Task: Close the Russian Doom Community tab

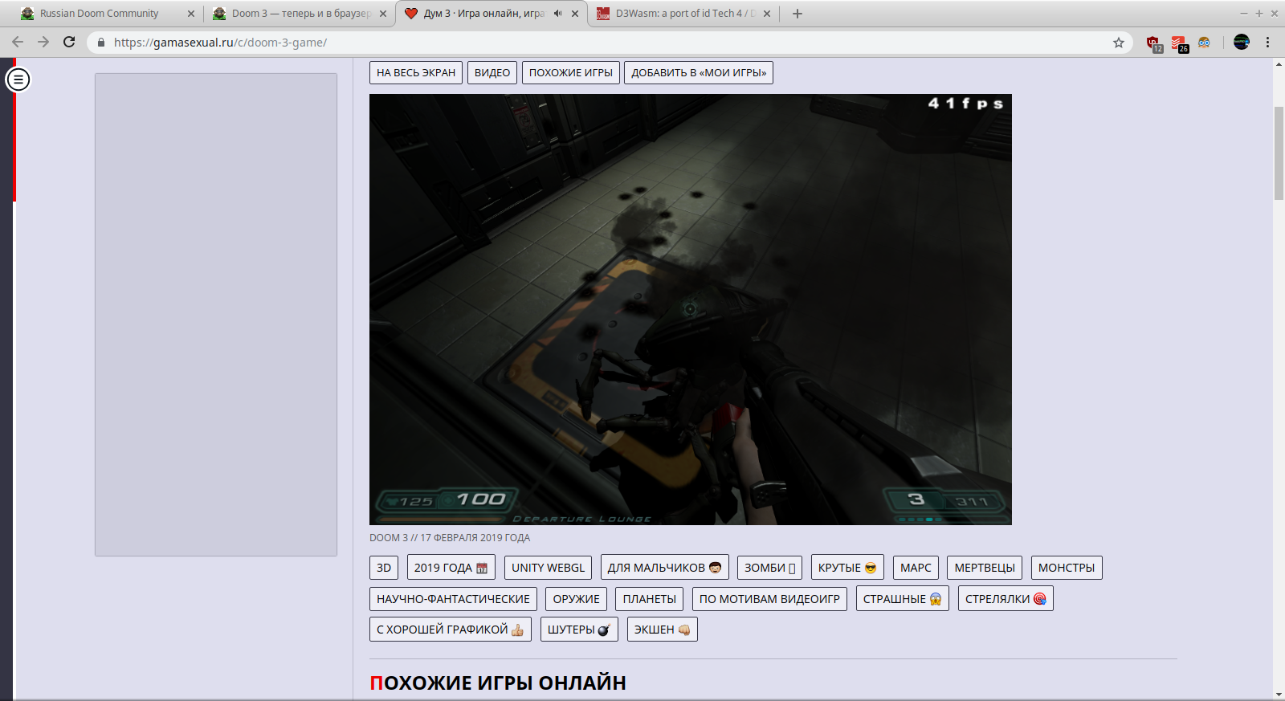Action: (191, 14)
